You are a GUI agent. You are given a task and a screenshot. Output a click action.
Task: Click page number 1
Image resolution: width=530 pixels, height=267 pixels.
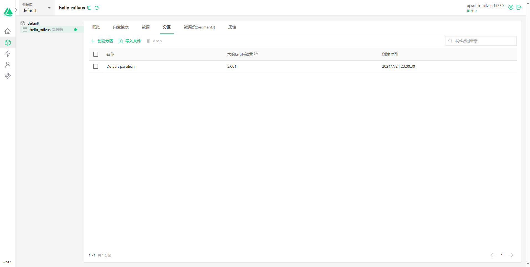coord(502,255)
